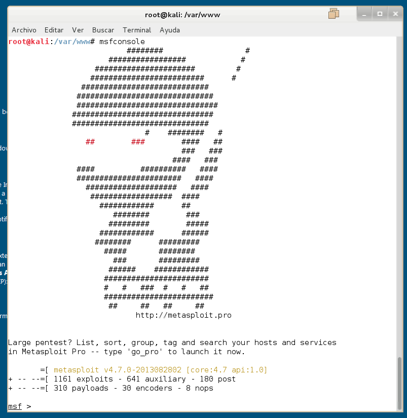Open the Archivo menu
Viewport: 407px width, 418px height.
coord(24,30)
